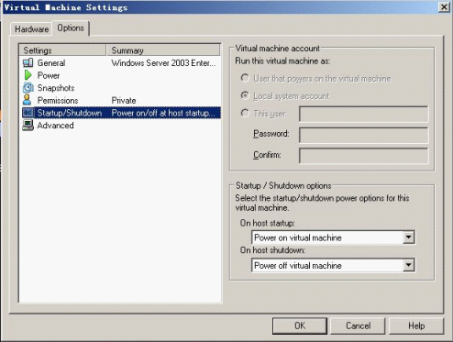Confirm settings with the OK button
The width and height of the screenshot is (453, 342).
(x=300, y=325)
